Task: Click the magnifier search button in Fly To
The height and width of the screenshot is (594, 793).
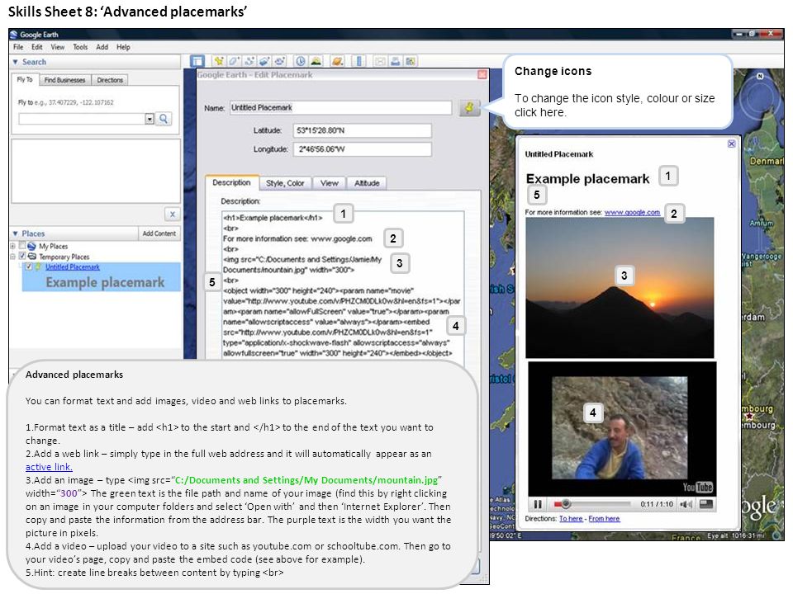Action: (x=164, y=119)
